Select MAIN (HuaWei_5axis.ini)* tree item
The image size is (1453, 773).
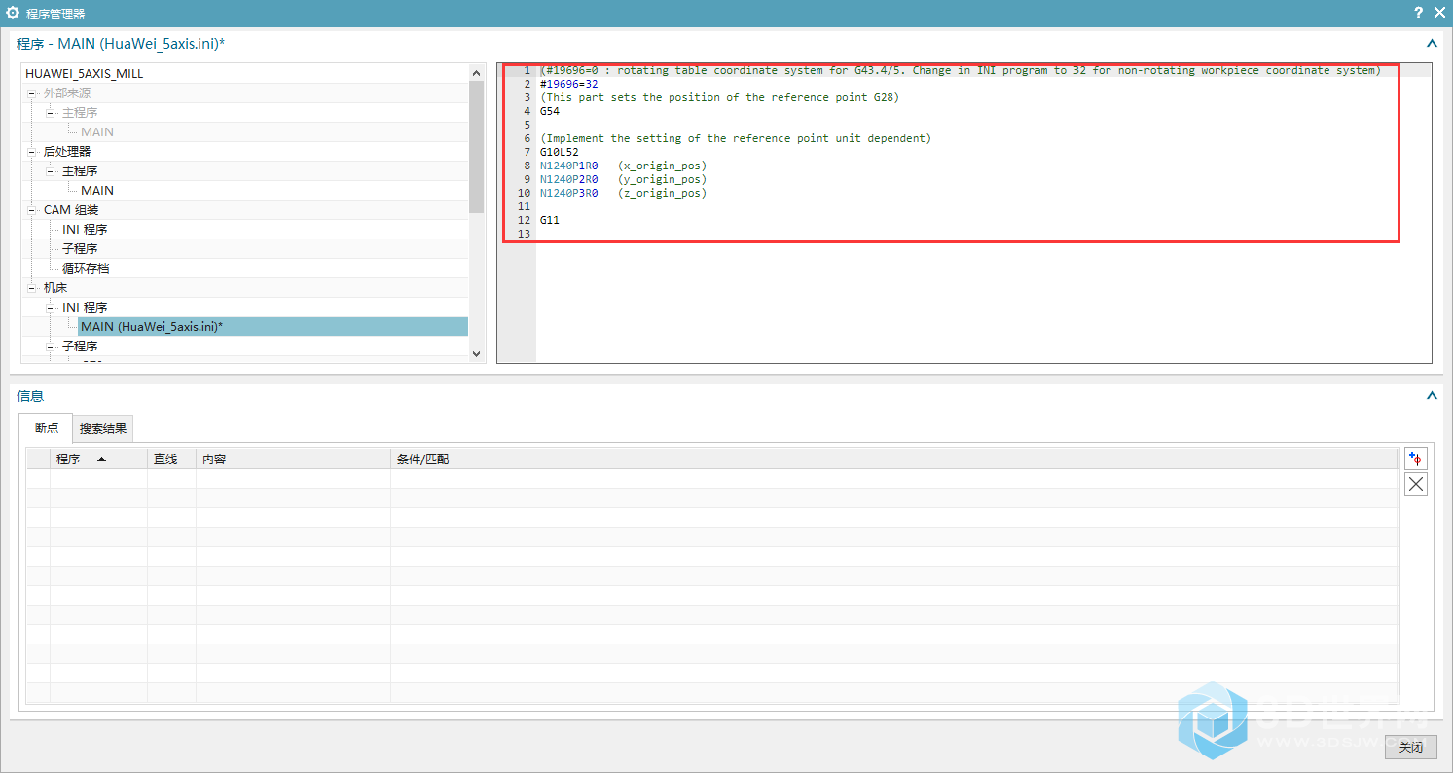tap(272, 327)
